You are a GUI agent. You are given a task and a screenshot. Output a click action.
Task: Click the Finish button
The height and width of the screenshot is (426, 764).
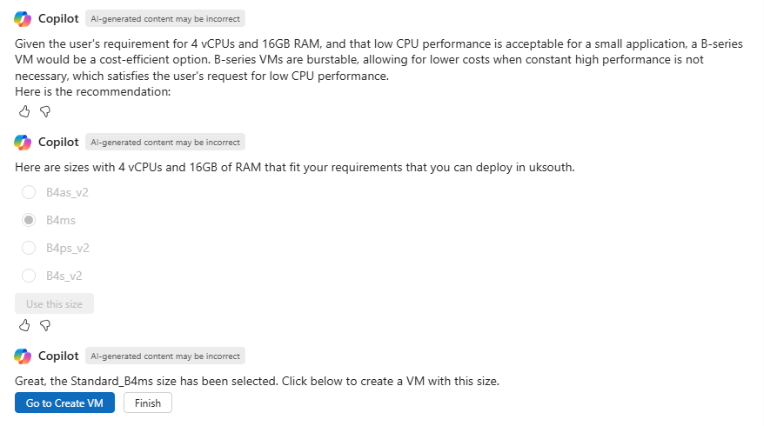tap(148, 403)
